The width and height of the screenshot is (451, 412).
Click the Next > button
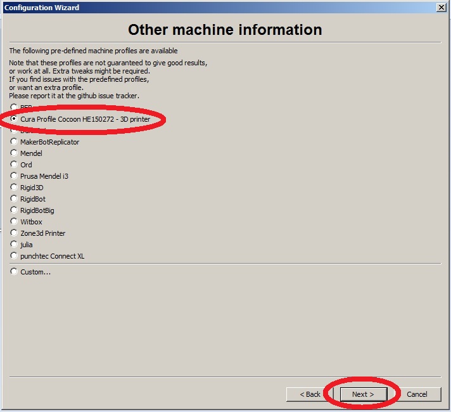click(364, 394)
